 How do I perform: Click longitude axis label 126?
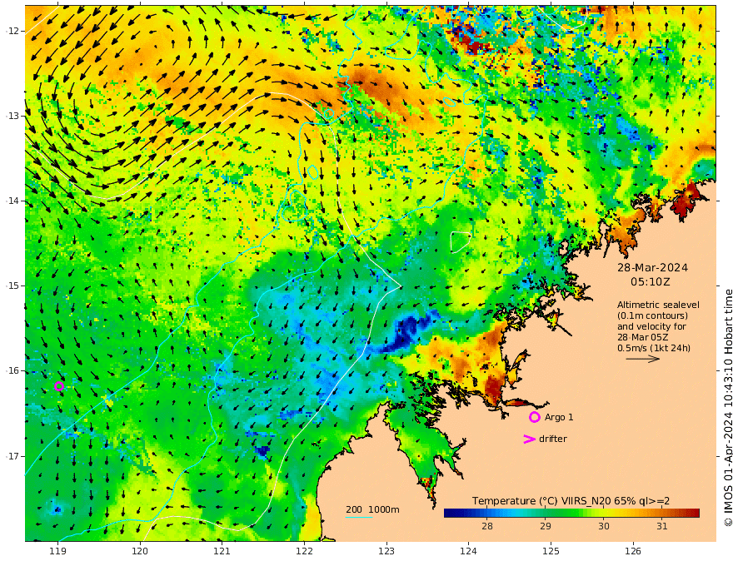[633, 552]
